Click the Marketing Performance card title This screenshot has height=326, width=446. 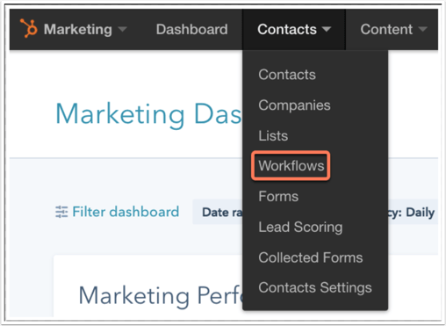[x=161, y=296]
